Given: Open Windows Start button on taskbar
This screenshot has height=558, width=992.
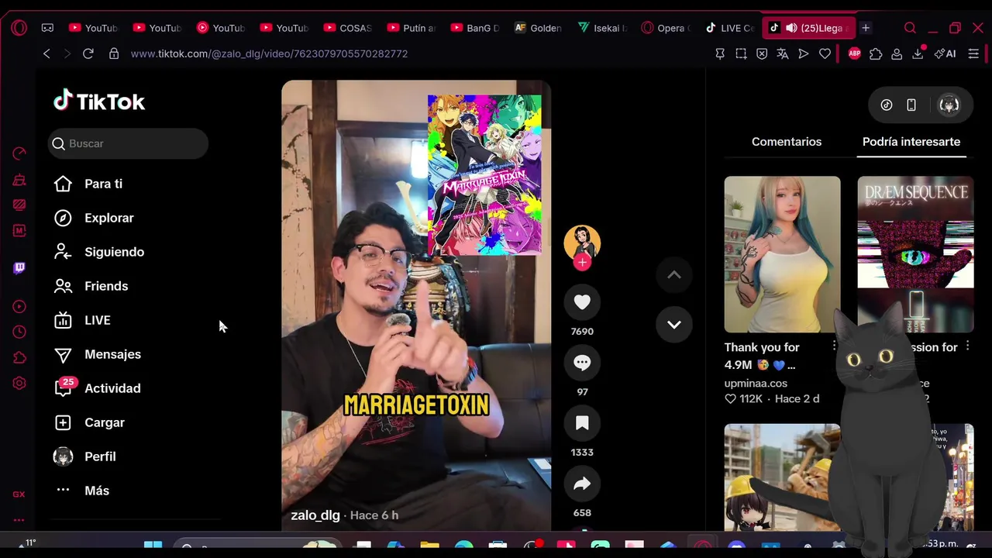Looking at the screenshot, I should pyautogui.click(x=153, y=547).
